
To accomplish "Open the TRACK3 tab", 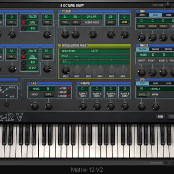I will click(x=168, y=49).
